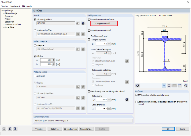Adjust Příložka b value 30.0 spinner
191x136 pixels.
(x=53, y=64)
